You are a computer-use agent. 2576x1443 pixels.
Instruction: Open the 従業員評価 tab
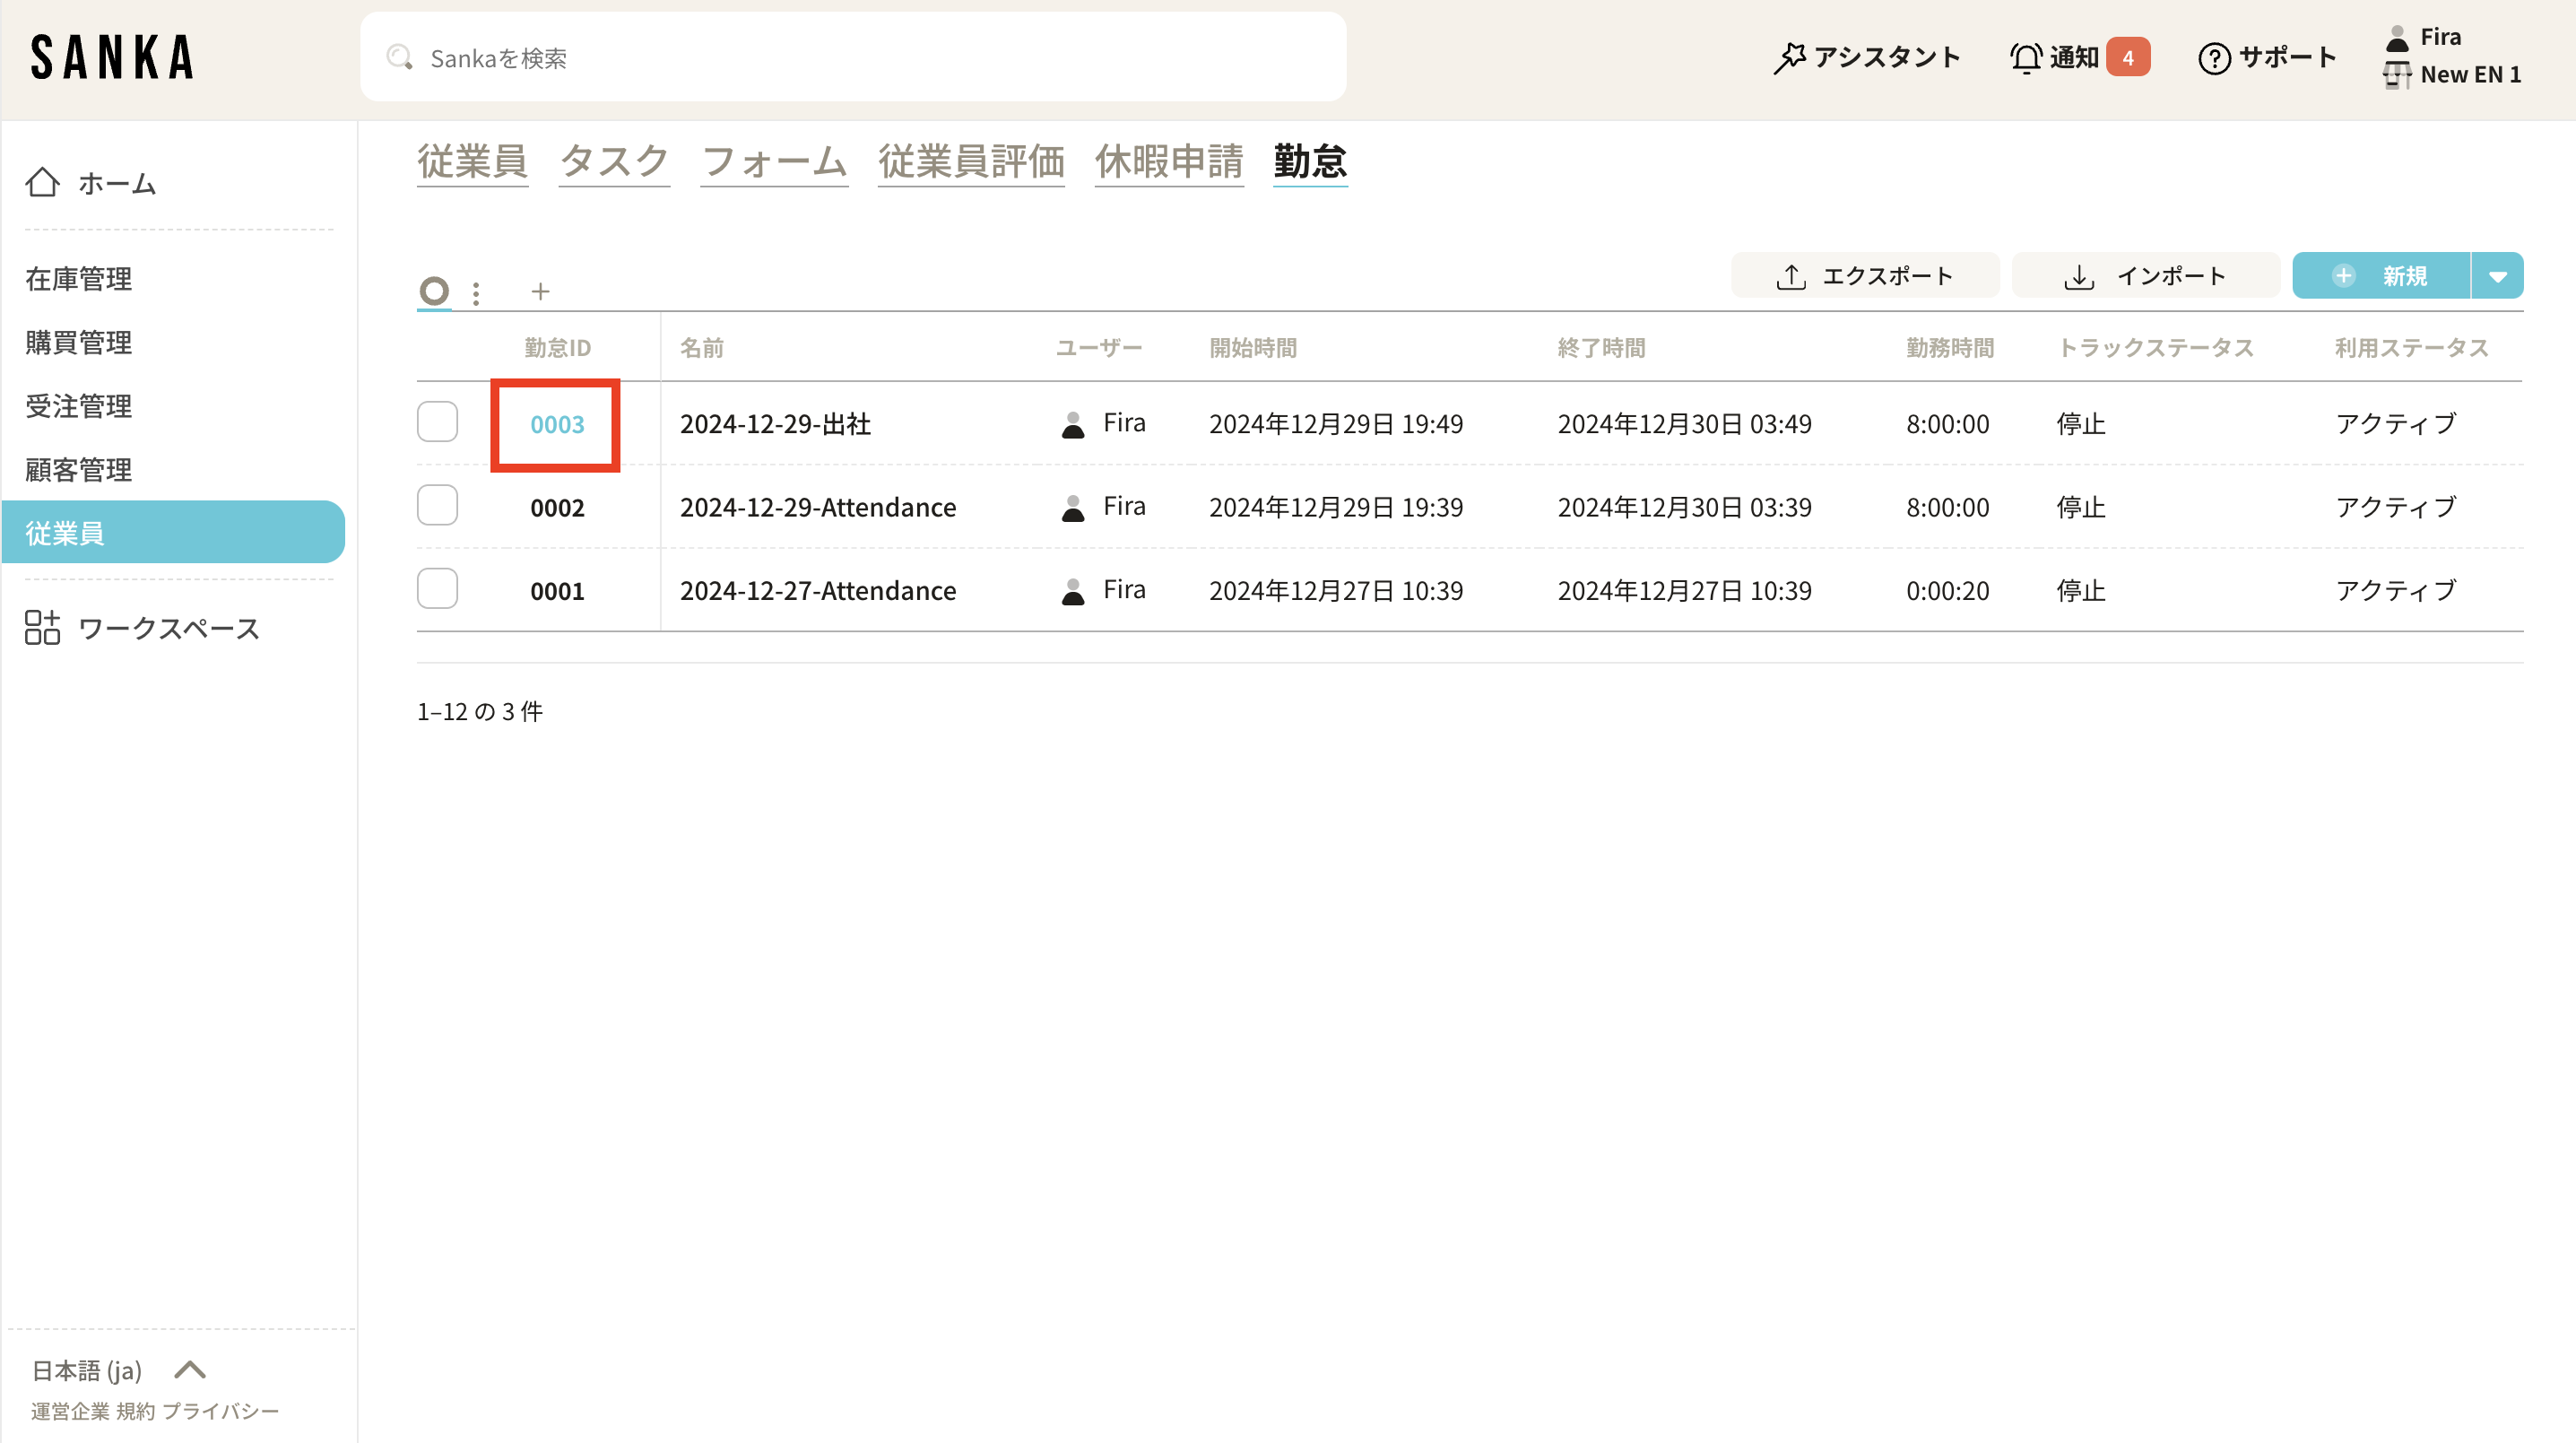(x=970, y=162)
